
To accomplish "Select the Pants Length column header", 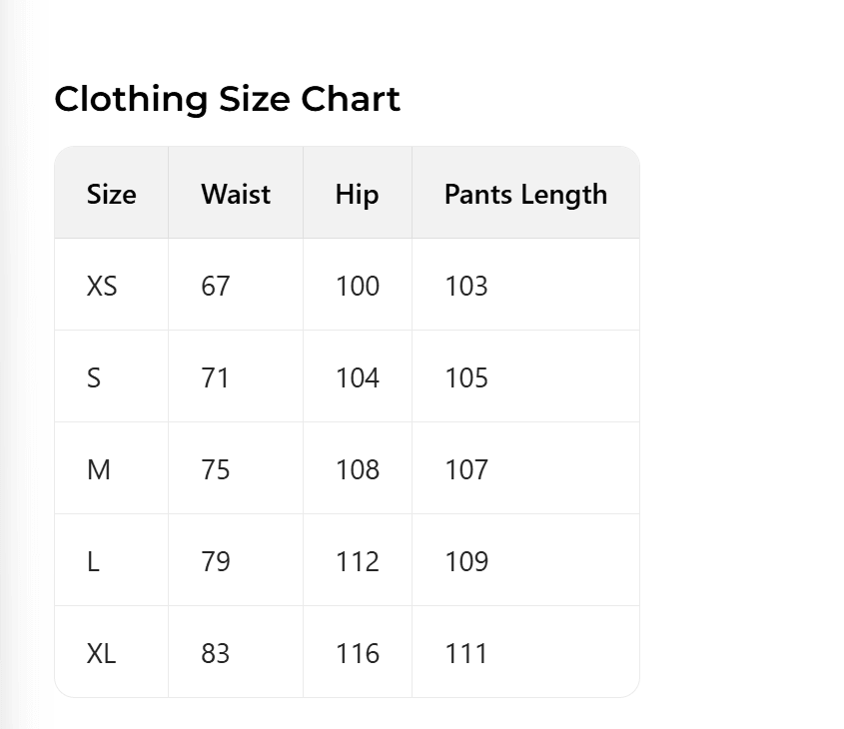I will [525, 194].
